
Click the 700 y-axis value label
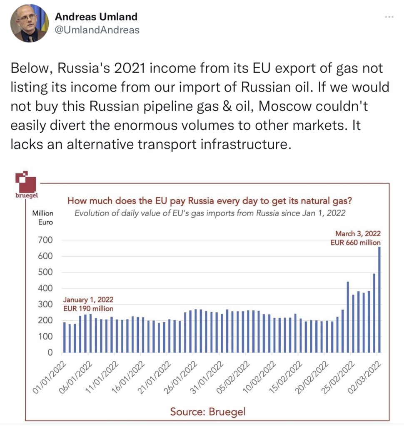pos(45,240)
